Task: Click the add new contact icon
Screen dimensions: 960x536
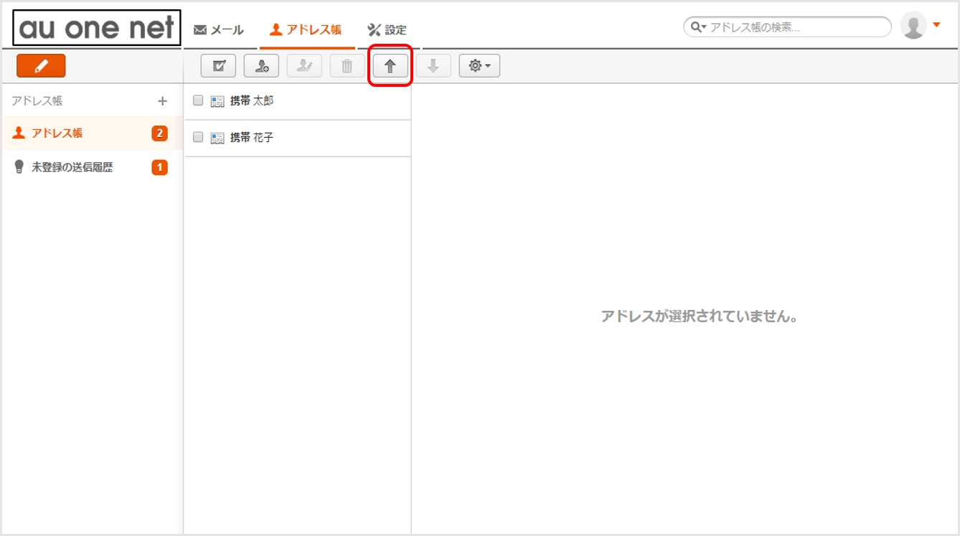Action: (x=262, y=65)
